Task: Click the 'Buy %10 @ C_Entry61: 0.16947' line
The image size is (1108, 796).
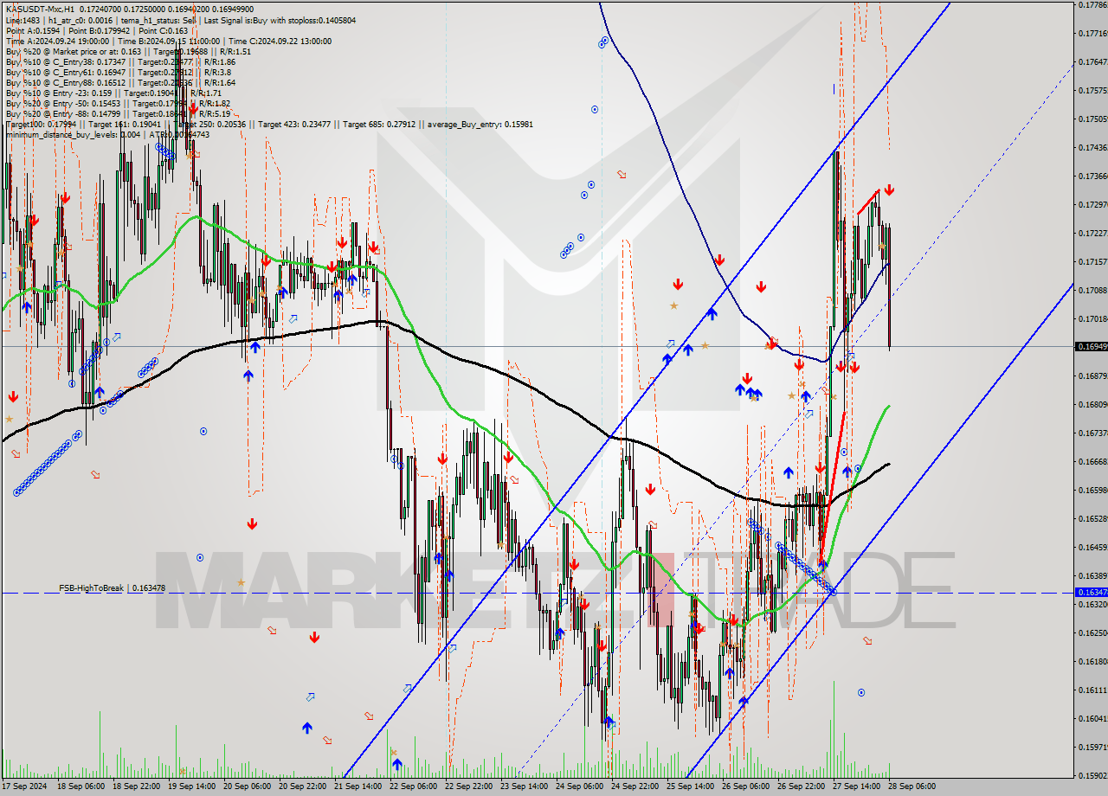Action: pyautogui.click(x=118, y=72)
